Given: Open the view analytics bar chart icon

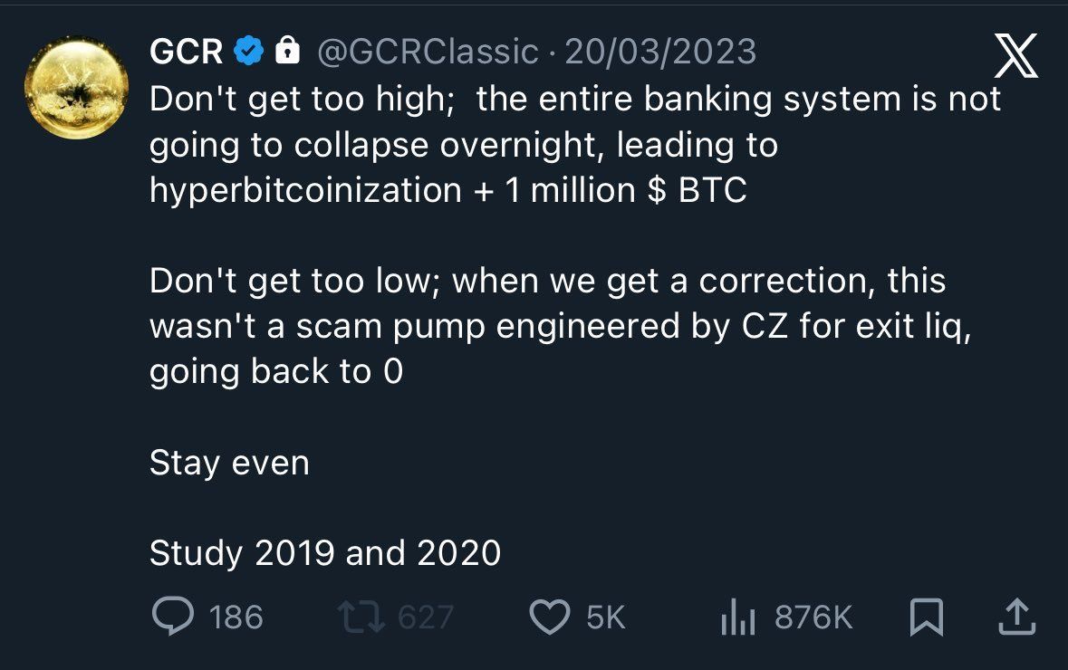Looking at the screenshot, I should click(740, 617).
